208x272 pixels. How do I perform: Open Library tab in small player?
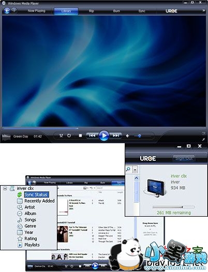(69, 183)
